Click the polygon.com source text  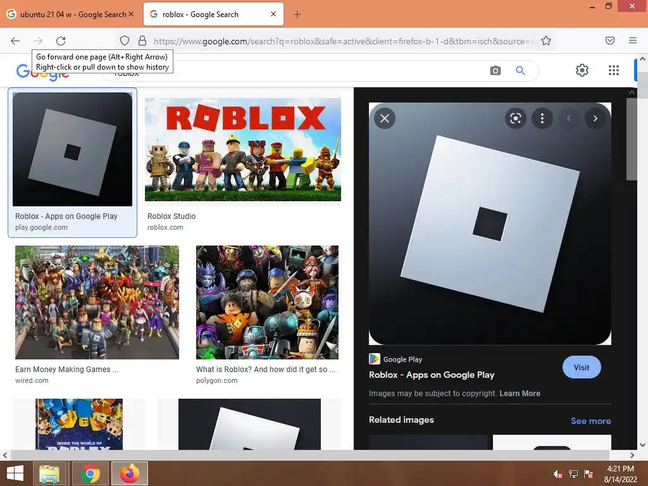tap(216, 380)
